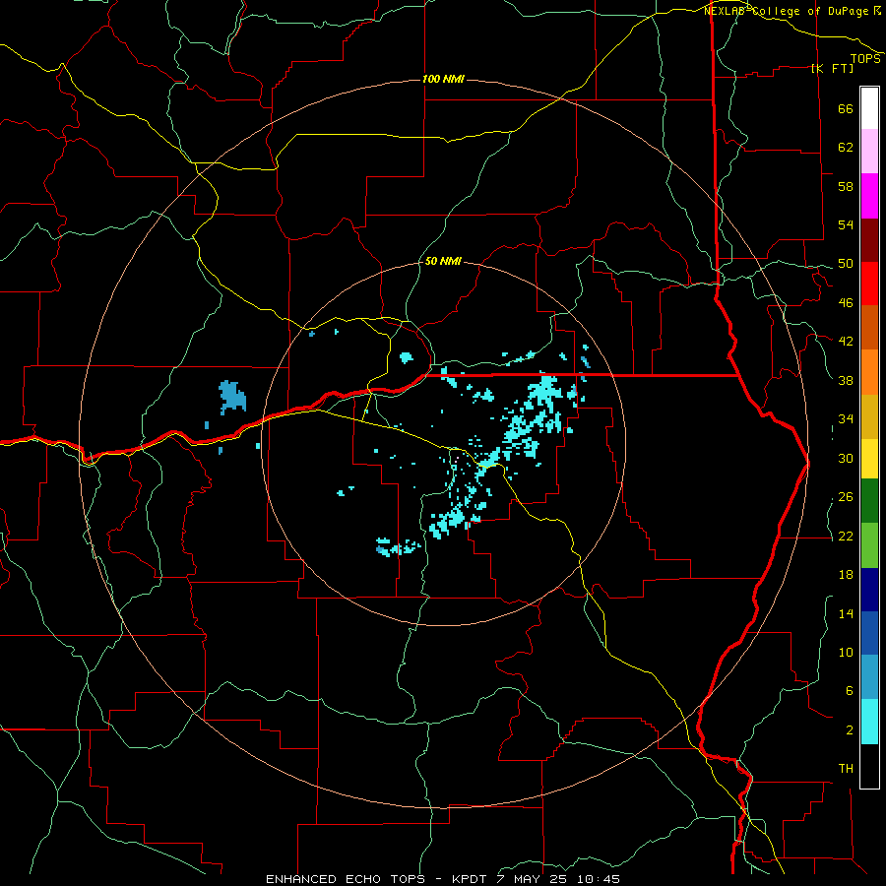Viewport: 886px width, 886px height.
Task: Click the legend value 22
Action: 846,536
